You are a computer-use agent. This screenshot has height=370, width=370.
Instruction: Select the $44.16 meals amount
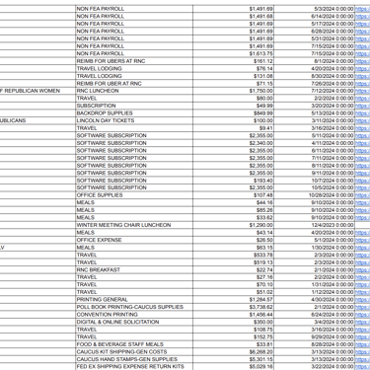(x=233, y=202)
